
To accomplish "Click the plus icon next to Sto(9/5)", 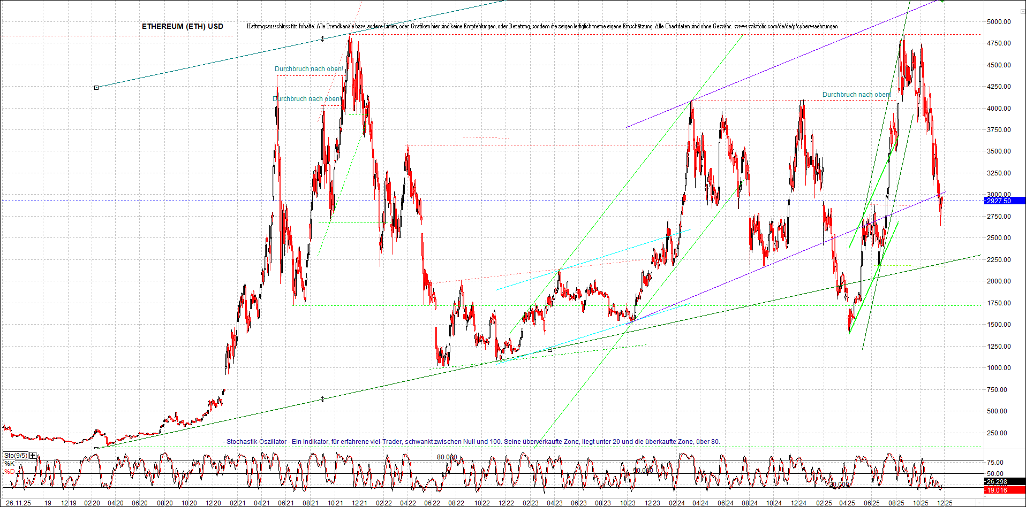I will pos(32,455).
